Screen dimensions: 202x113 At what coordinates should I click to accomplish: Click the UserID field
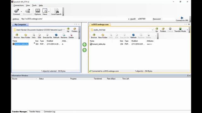click(x=144, y=19)
